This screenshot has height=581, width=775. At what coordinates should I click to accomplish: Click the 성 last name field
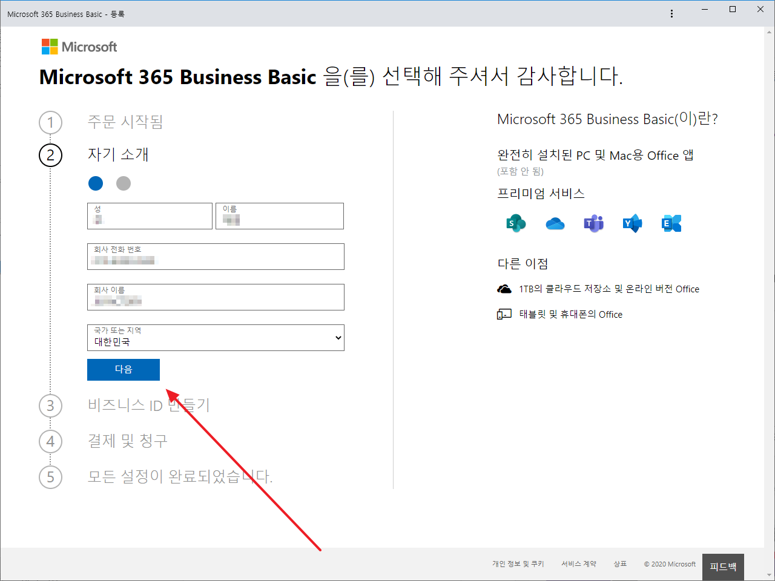pos(150,216)
